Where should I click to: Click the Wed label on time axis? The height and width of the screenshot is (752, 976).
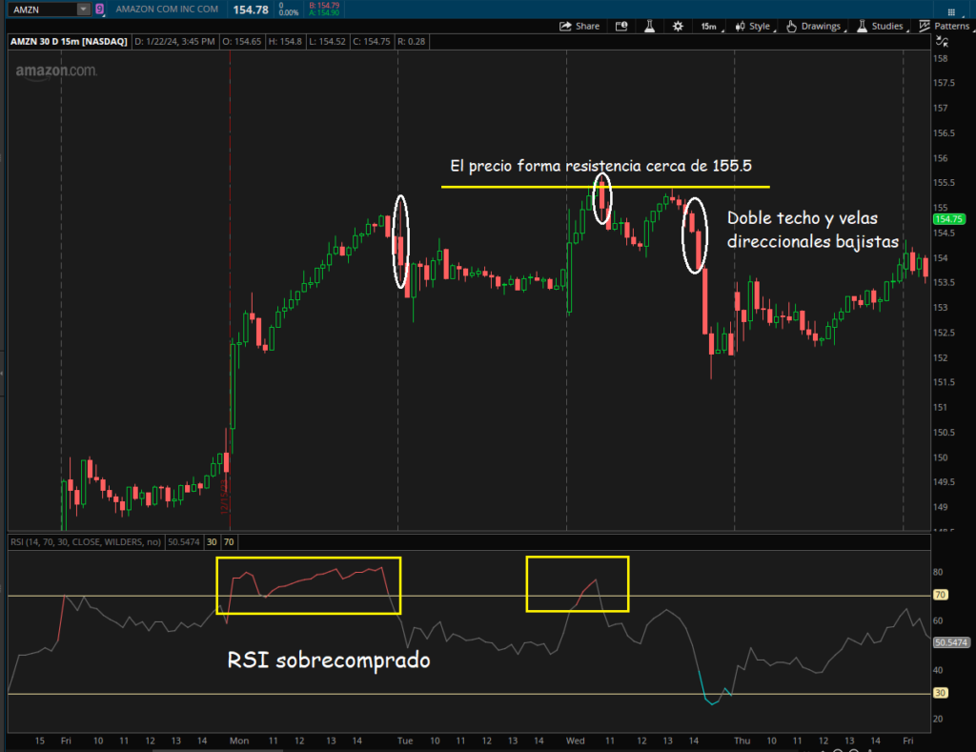tap(575, 741)
